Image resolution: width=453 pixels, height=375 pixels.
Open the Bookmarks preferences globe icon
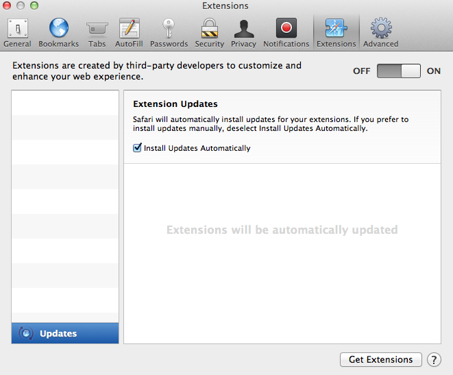click(x=59, y=27)
